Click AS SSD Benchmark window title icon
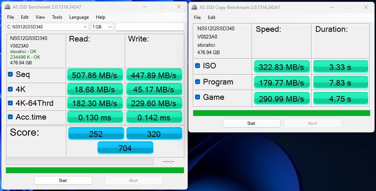This screenshot has height=191, width=376. pyautogui.click(x=7, y=7)
